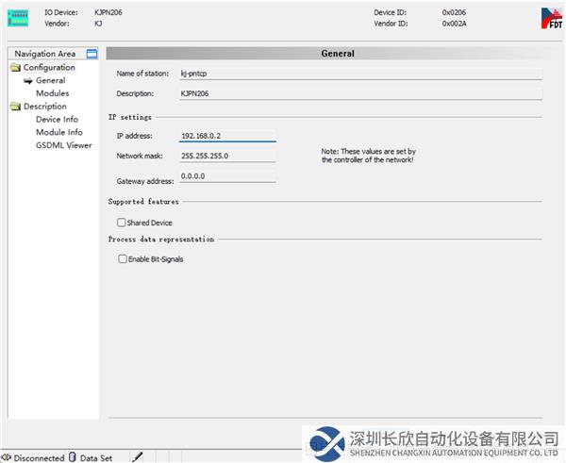Click the green IO device icon
The height and width of the screenshot is (463, 566).
pyautogui.click(x=18, y=17)
